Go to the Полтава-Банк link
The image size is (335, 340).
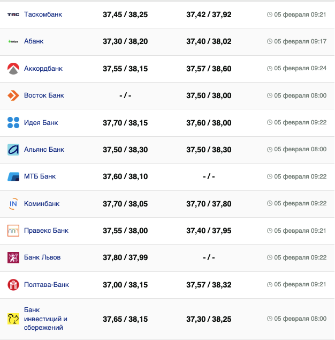[47, 285]
